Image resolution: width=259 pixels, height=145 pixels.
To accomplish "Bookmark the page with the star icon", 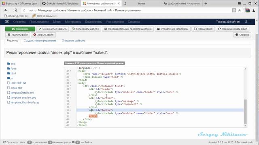I will (x=239, y=10).
